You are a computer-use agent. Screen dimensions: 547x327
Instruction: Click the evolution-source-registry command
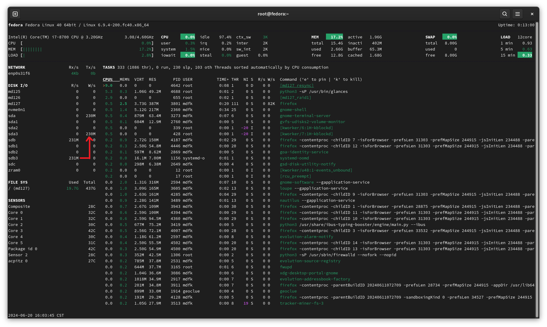click(310, 261)
